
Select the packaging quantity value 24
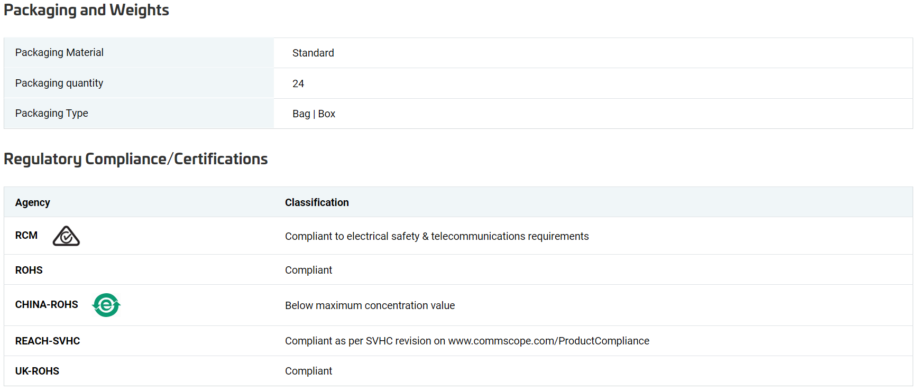(298, 83)
